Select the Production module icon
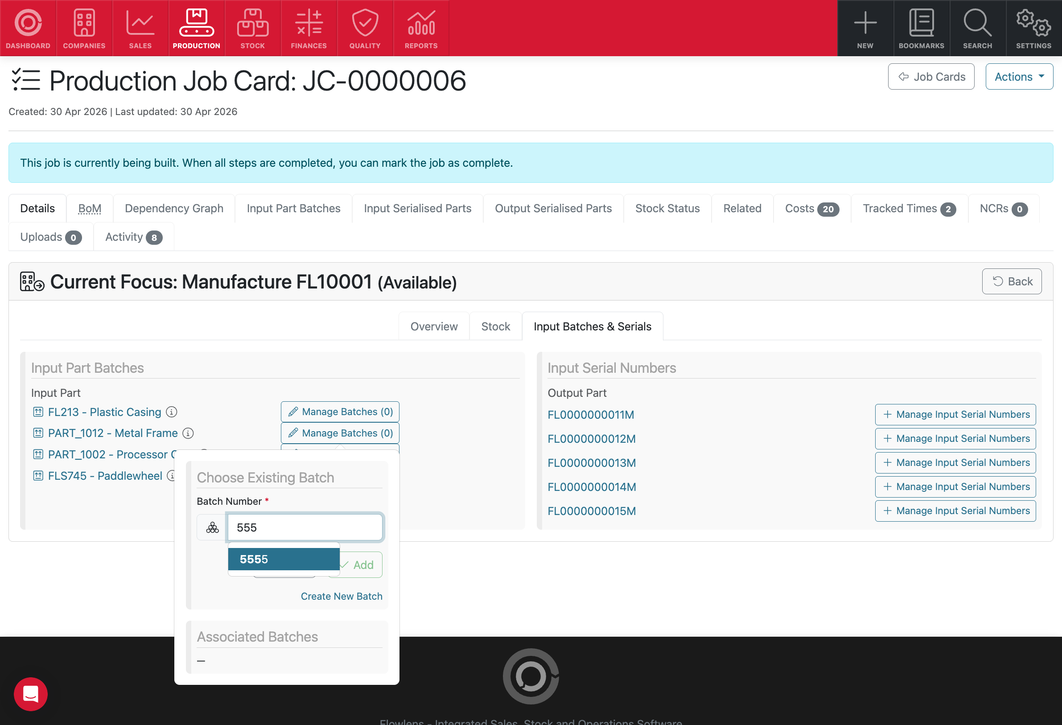The image size is (1062, 725). tap(197, 28)
